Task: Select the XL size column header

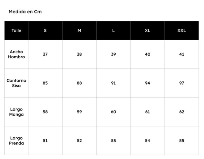Action: [148, 31]
